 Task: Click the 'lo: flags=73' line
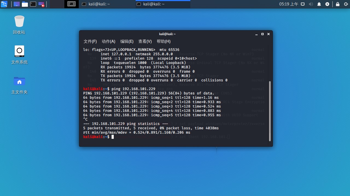coord(131,50)
